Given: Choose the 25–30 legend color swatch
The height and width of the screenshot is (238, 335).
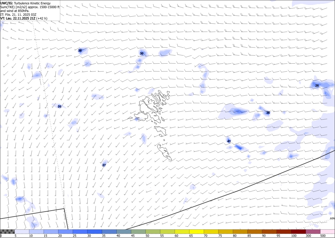Looking at the screenshot, I should click(80, 232).
